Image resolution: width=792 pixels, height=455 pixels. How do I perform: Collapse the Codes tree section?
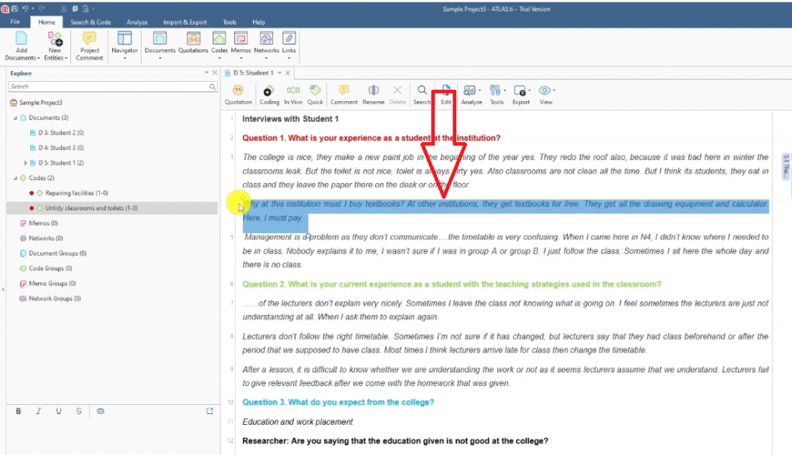[15, 178]
